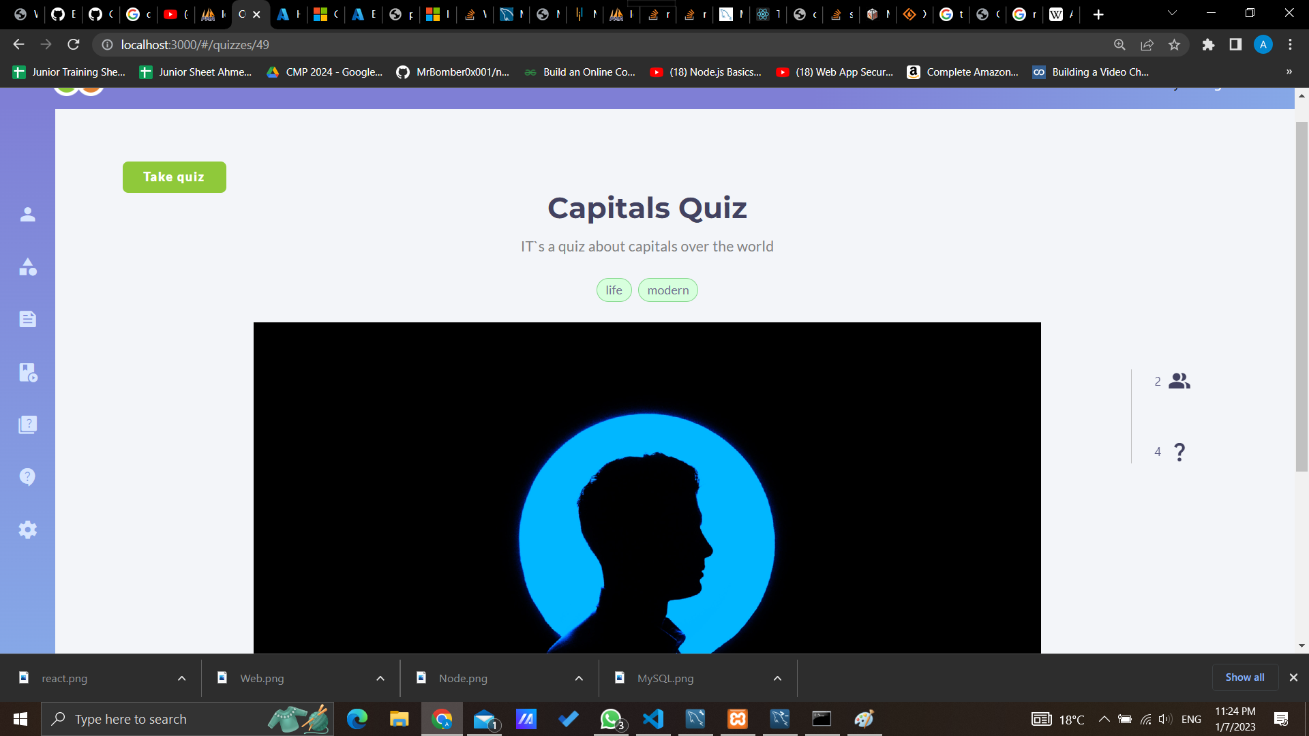Click the help question-mark sidebar icon

point(27,477)
